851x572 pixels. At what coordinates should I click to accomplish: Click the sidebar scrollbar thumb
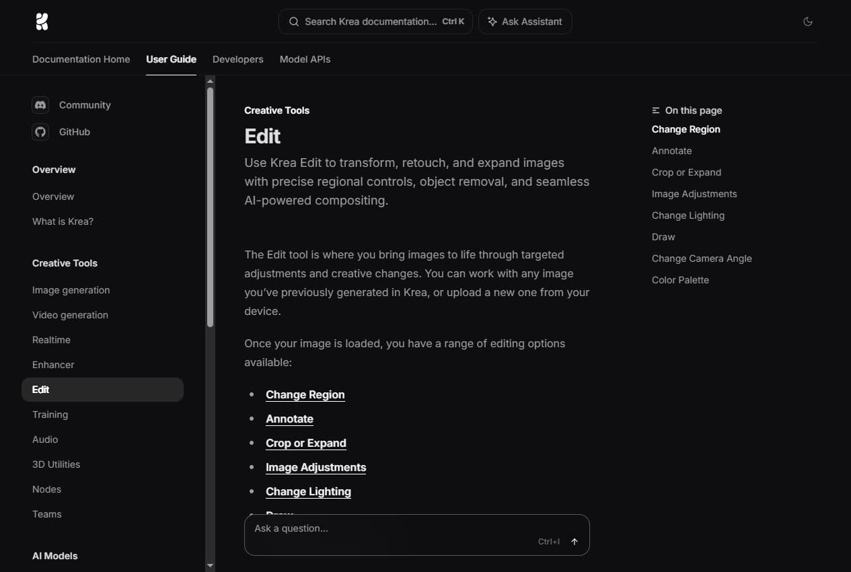tap(210, 207)
